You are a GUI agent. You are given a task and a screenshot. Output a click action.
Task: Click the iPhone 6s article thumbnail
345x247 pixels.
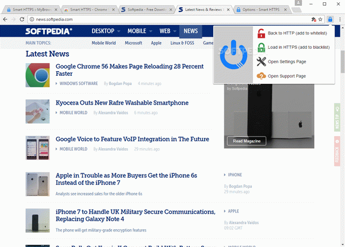(37, 184)
